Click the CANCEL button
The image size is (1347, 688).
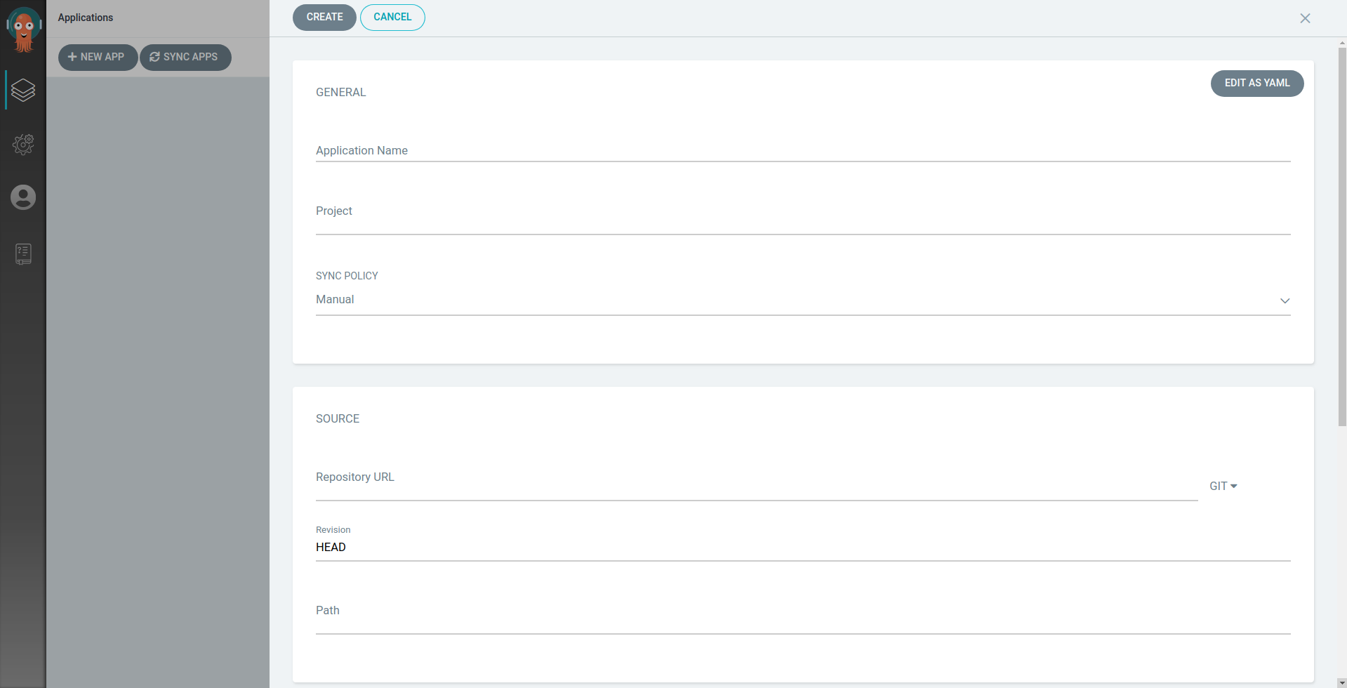(392, 17)
